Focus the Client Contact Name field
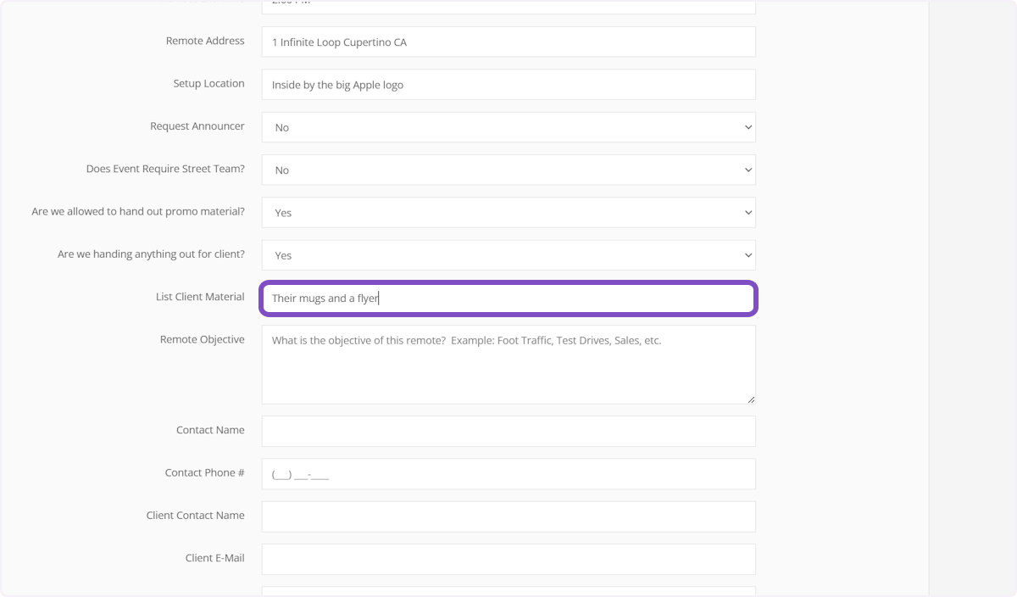Image resolution: width=1017 pixels, height=597 pixels. [508, 516]
